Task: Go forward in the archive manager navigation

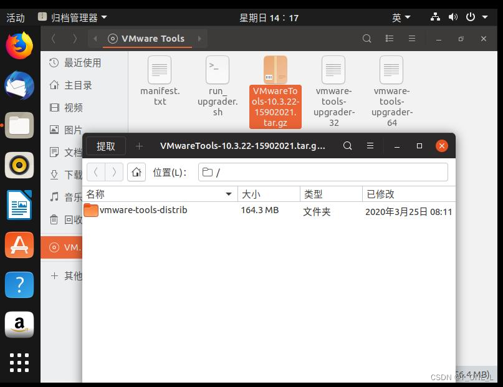Action: [x=114, y=172]
